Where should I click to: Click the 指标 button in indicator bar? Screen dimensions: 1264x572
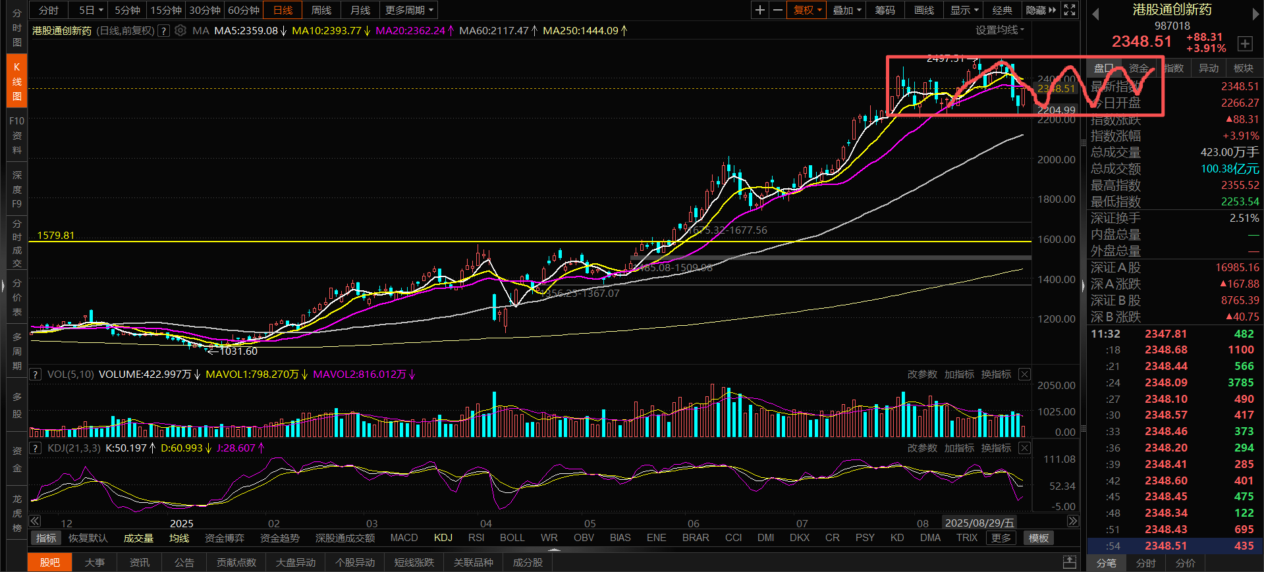46,538
